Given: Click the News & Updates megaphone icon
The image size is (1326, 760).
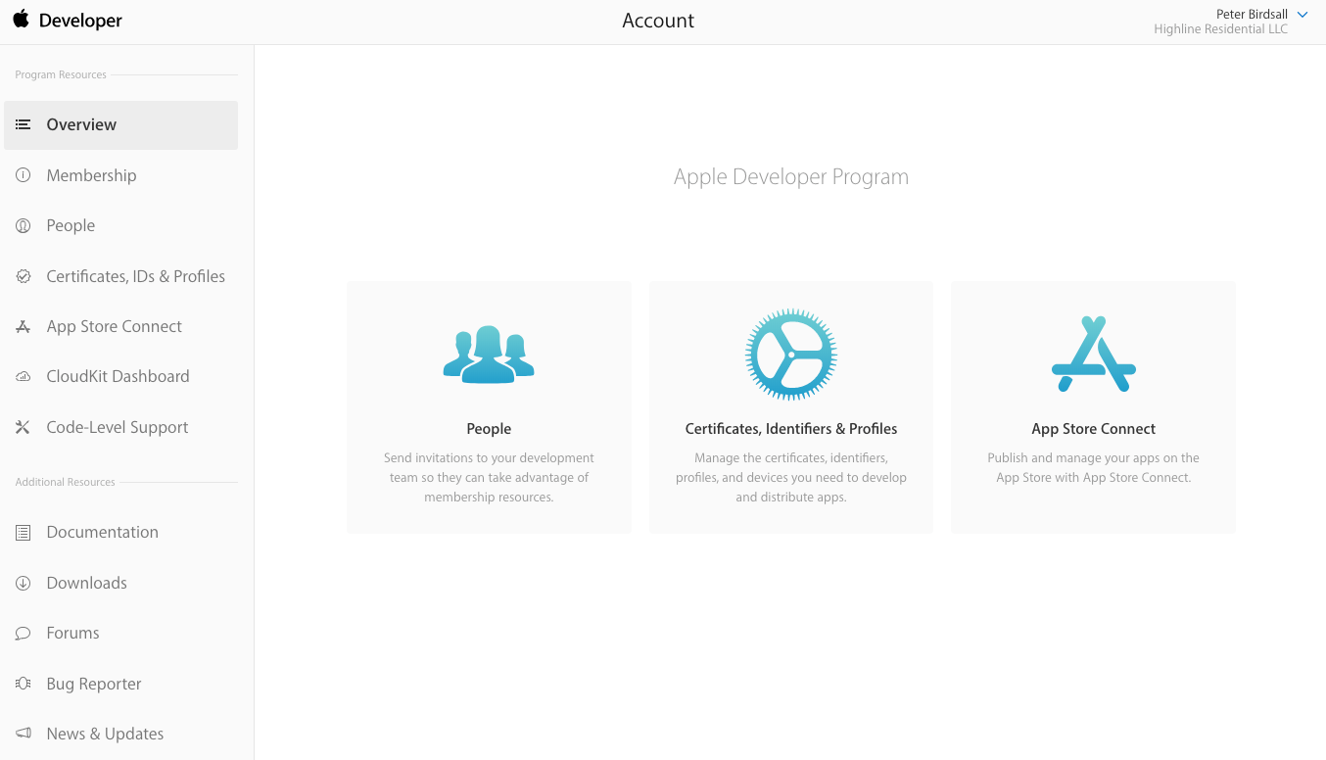Looking at the screenshot, I should click(24, 734).
